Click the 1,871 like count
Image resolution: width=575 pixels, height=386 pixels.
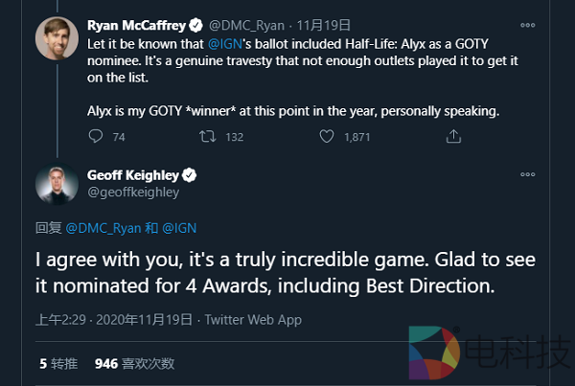pos(356,137)
